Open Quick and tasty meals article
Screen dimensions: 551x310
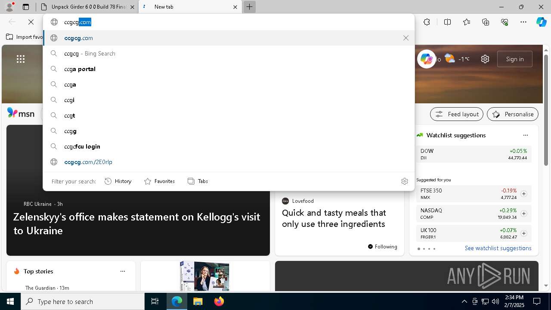pyautogui.click(x=334, y=218)
